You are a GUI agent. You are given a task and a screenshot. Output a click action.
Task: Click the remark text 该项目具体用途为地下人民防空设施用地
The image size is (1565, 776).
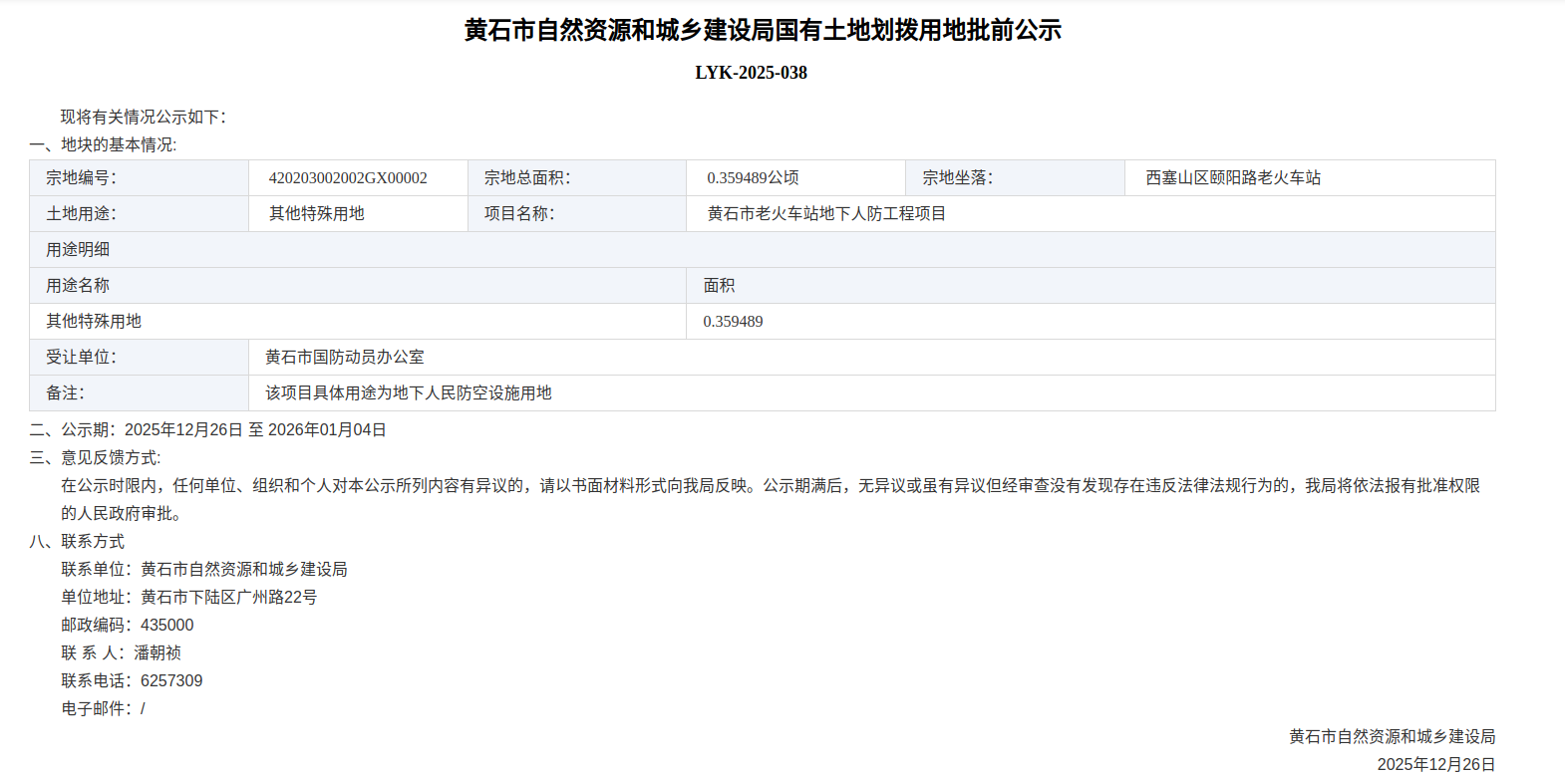click(409, 393)
